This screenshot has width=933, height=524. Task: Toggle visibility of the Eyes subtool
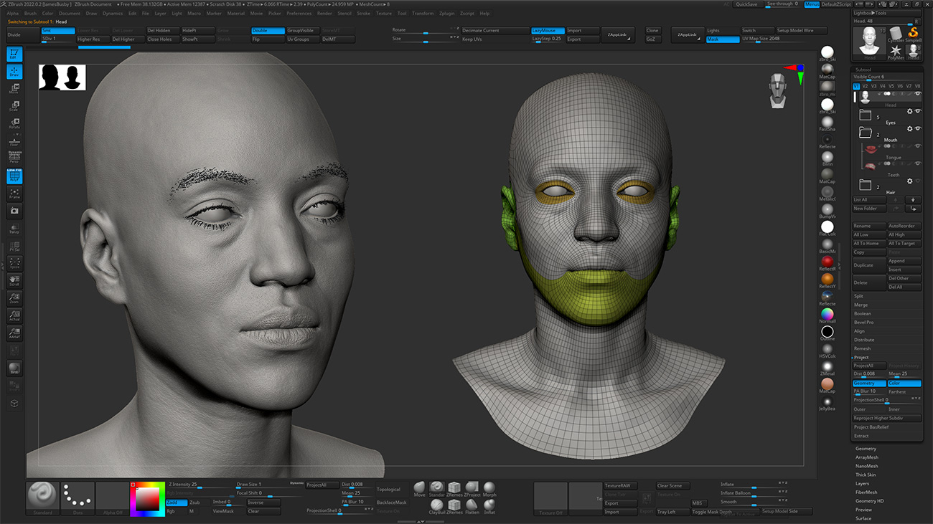tap(917, 113)
